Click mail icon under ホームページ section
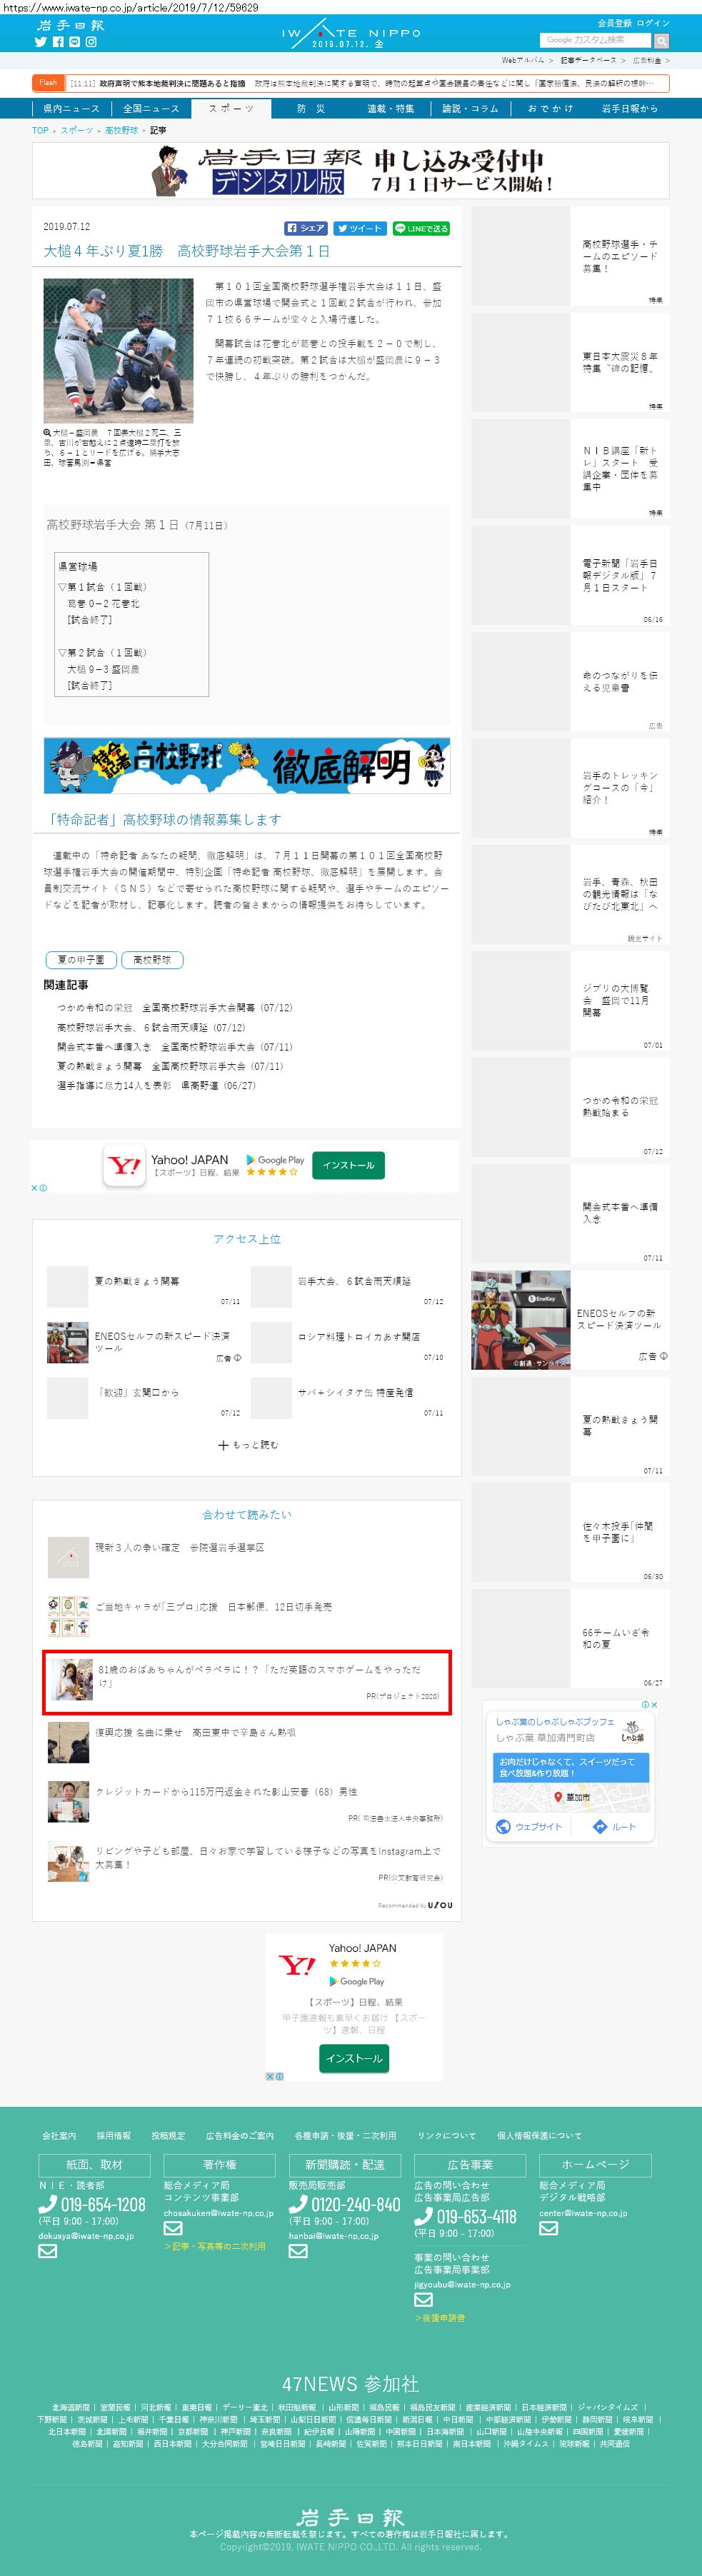The height and width of the screenshot is (2576, 702). (x=548, y=2227)
